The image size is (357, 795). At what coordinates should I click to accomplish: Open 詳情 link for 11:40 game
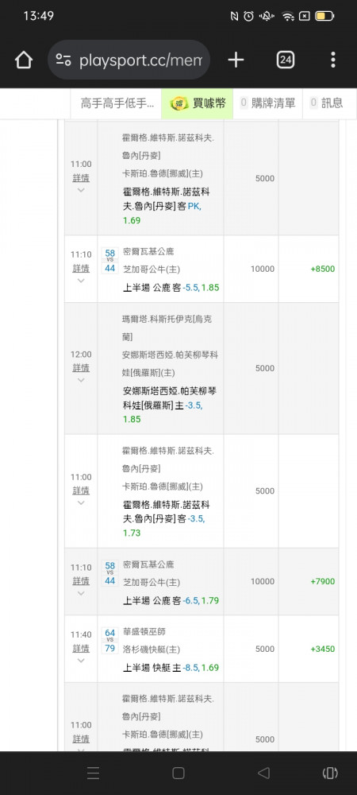coord(81,648)
